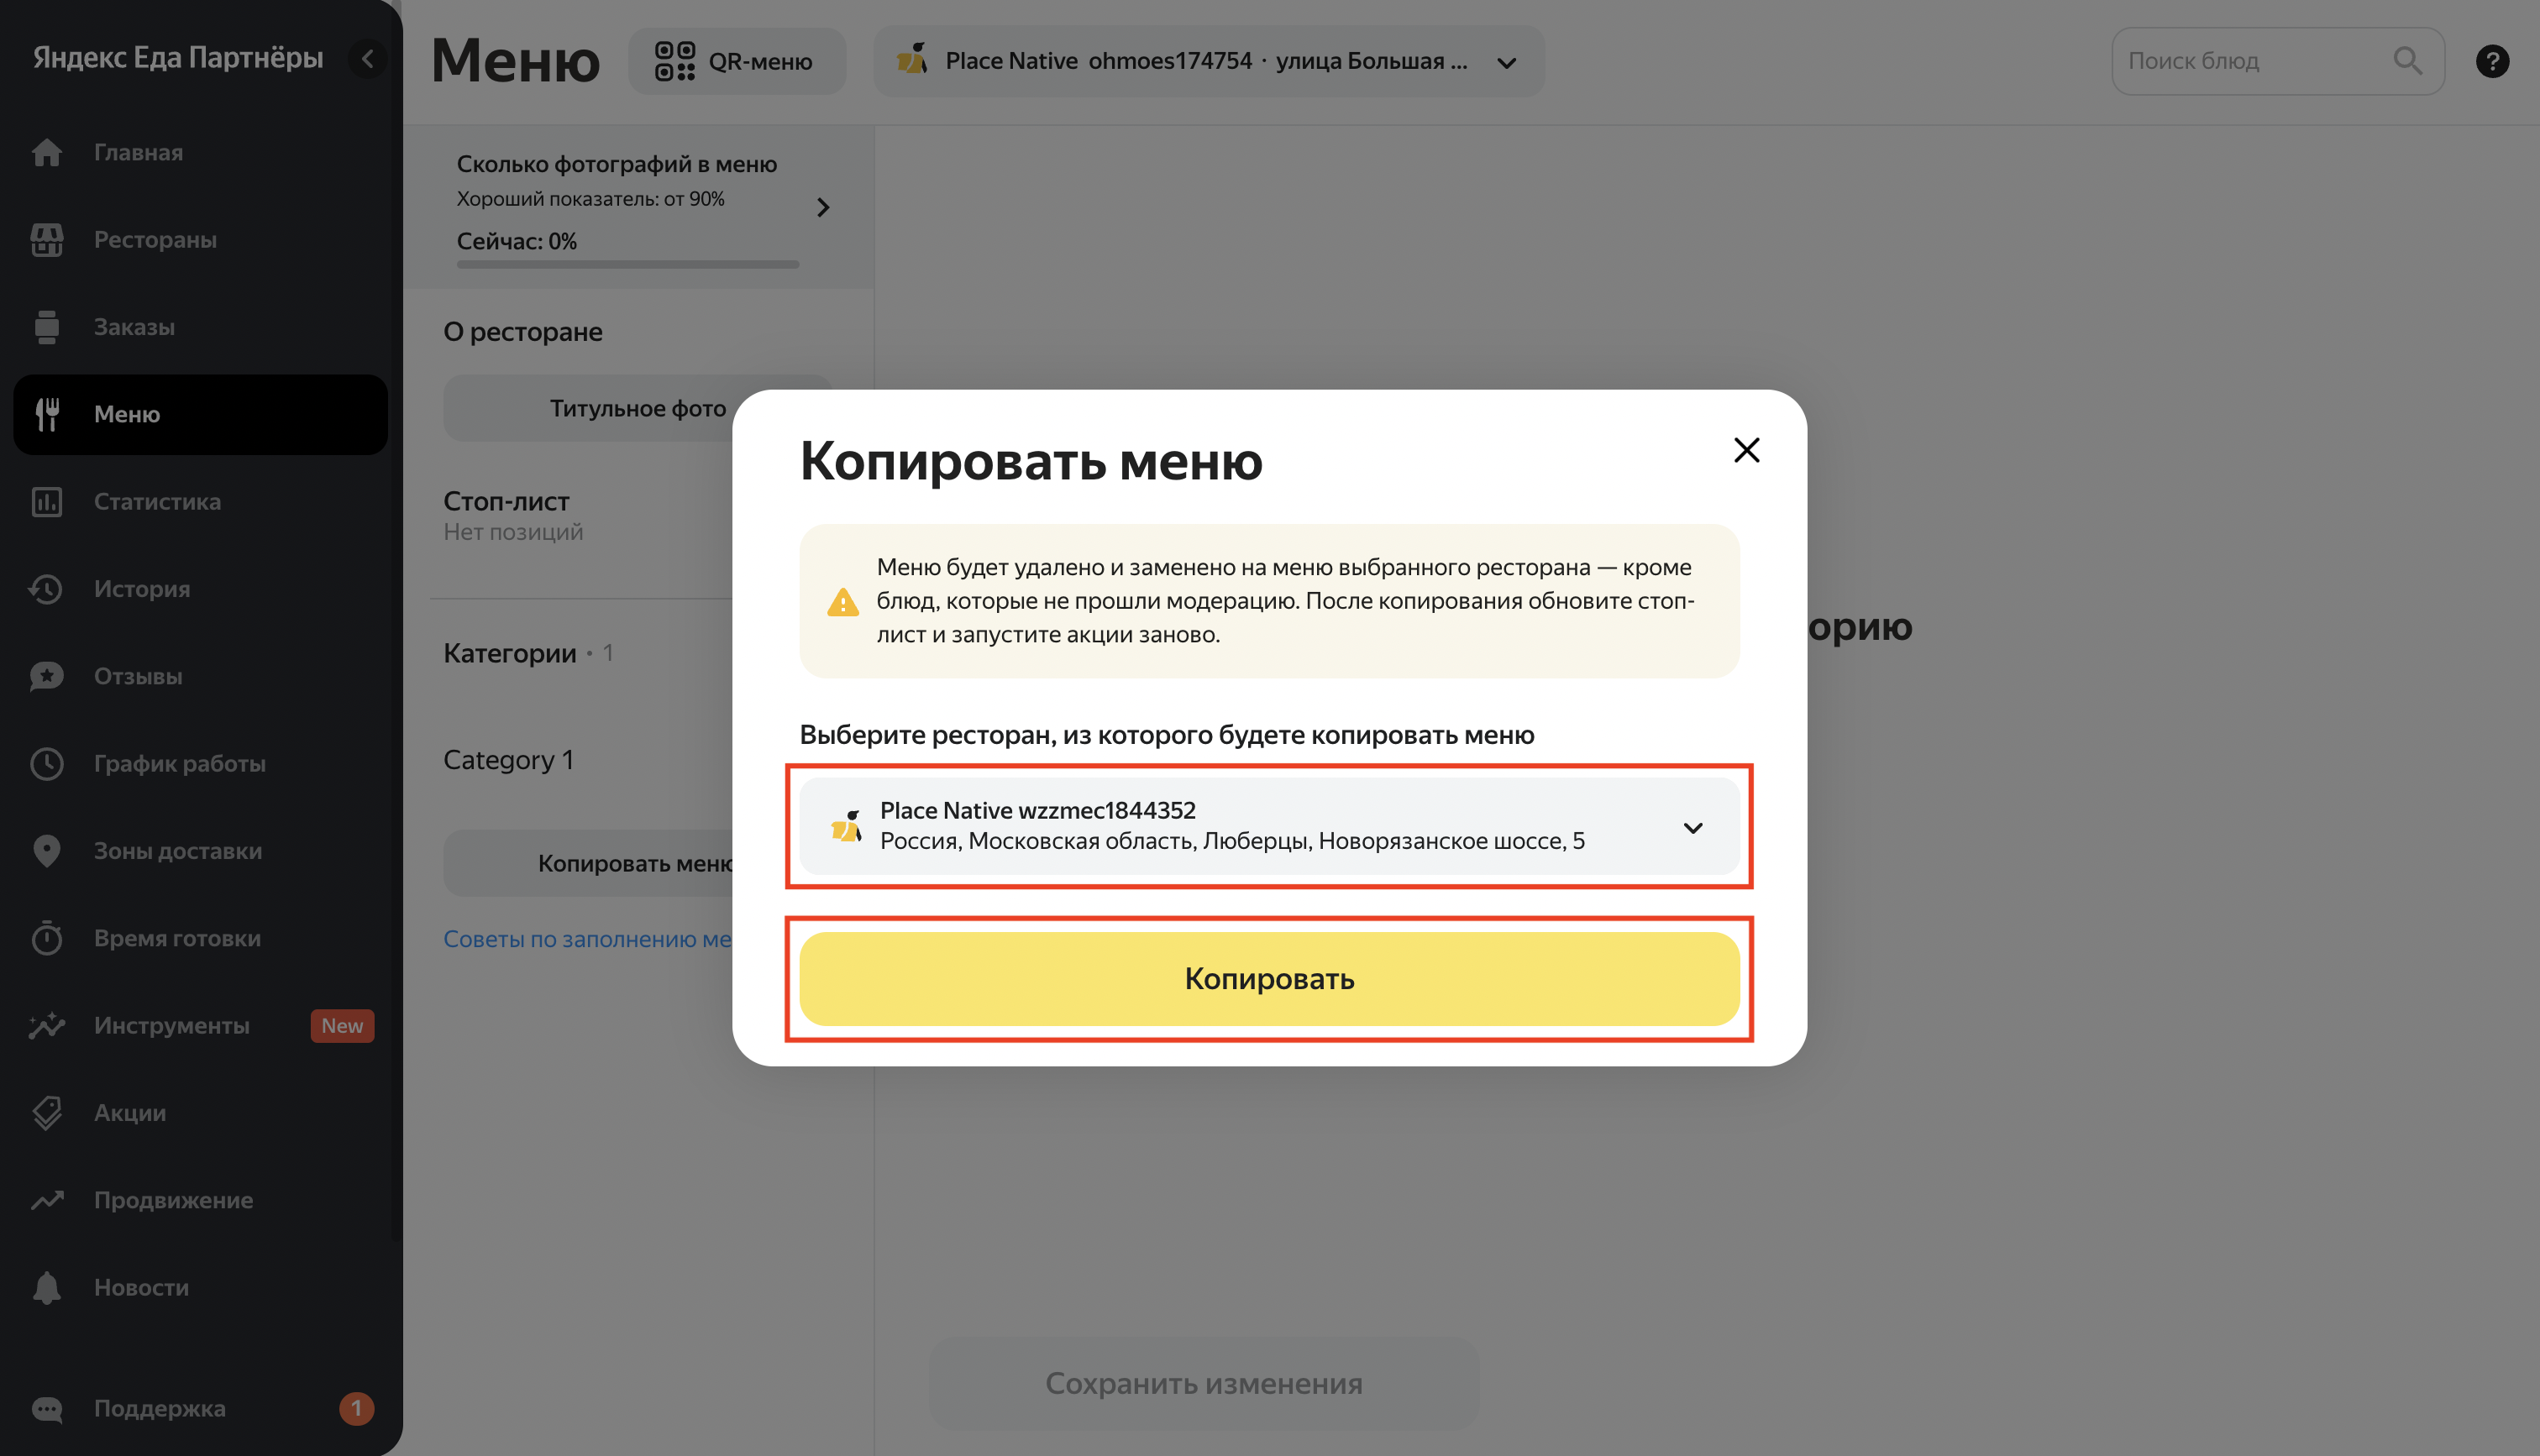Open the Советы по заполнению меню link
Screen dimensions: 2540x1456
click(x=588, y=939)
